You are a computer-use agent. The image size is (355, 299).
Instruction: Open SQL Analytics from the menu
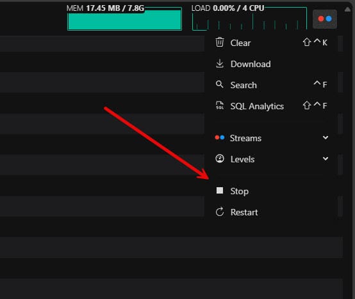[272, 106]
